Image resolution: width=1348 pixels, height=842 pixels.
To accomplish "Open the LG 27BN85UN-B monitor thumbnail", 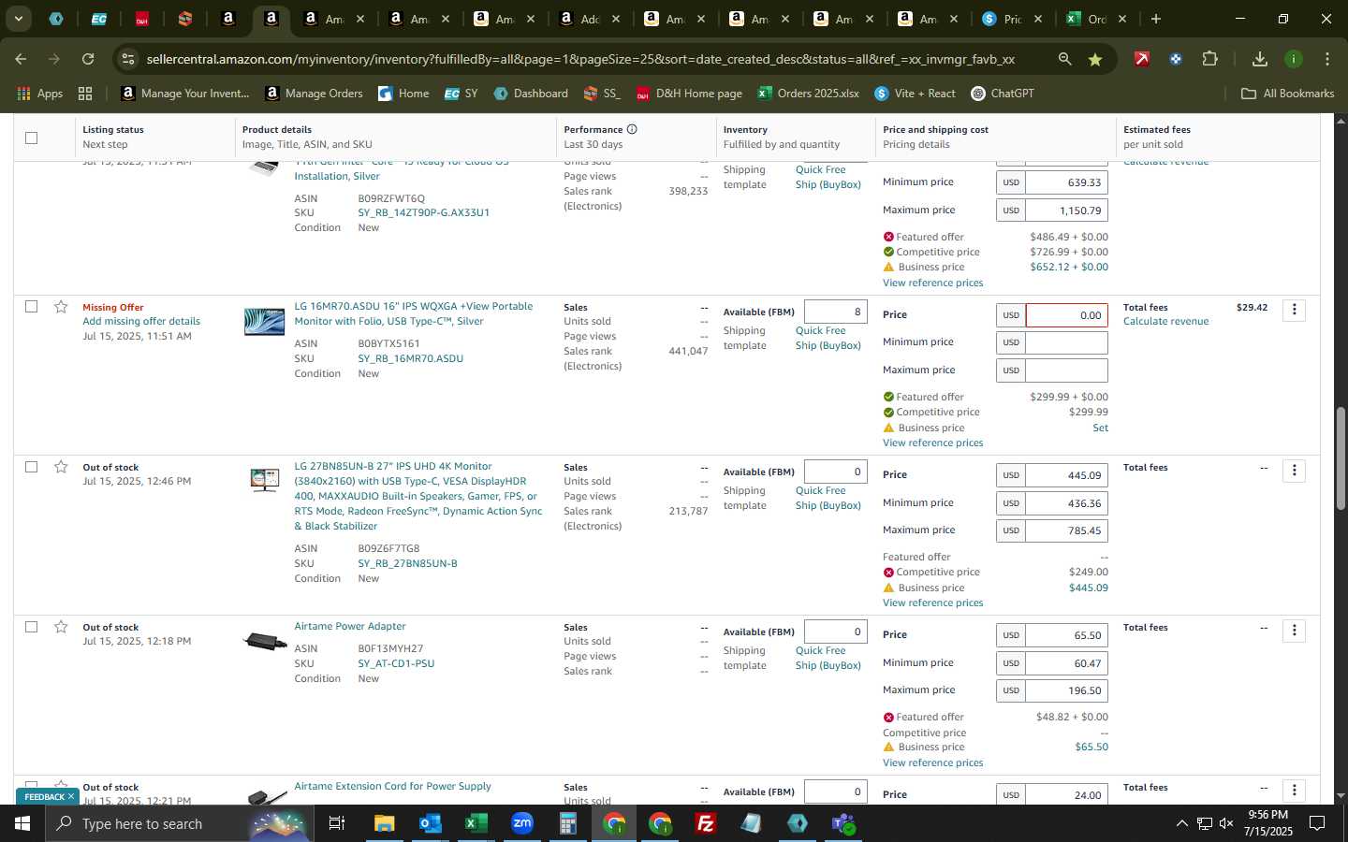I will click(264, 480).
